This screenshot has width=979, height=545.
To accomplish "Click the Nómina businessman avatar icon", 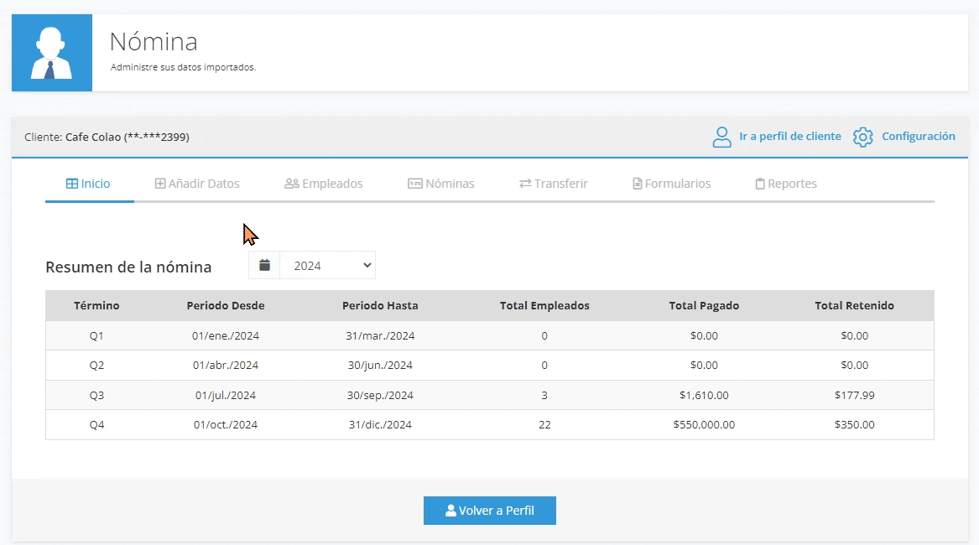I will point(52,53).
